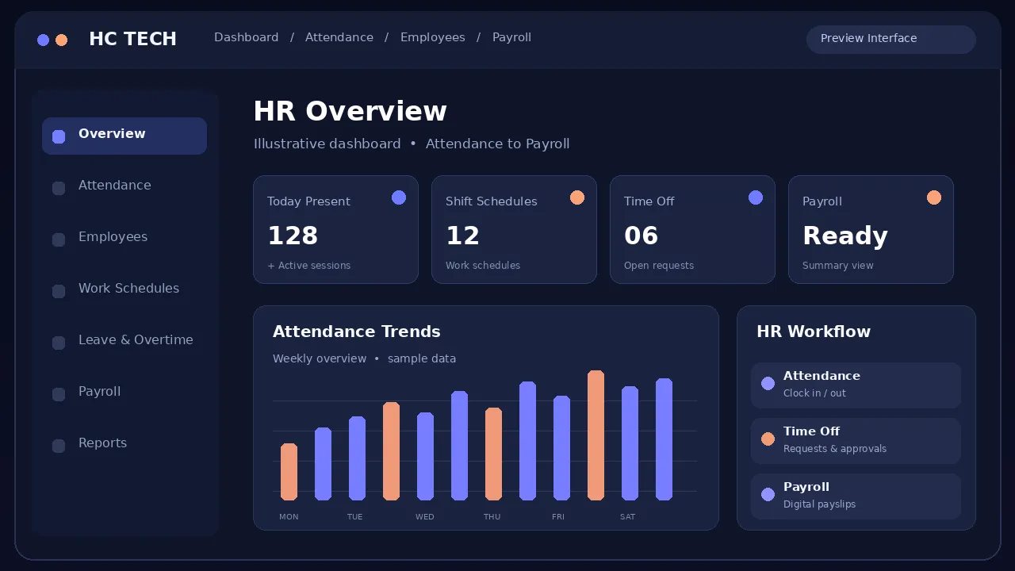Click the SAT label on the chart axis
The width and height of the screenshot is (1015, 571).
[x=628, y=517]
